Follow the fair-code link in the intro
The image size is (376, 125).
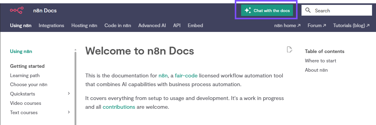(x=186, y=75)
